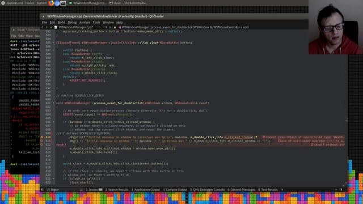This screenshot has width=363, height=204.
Task: Open the 1 Issues output pane
Action: click(94, 190)
